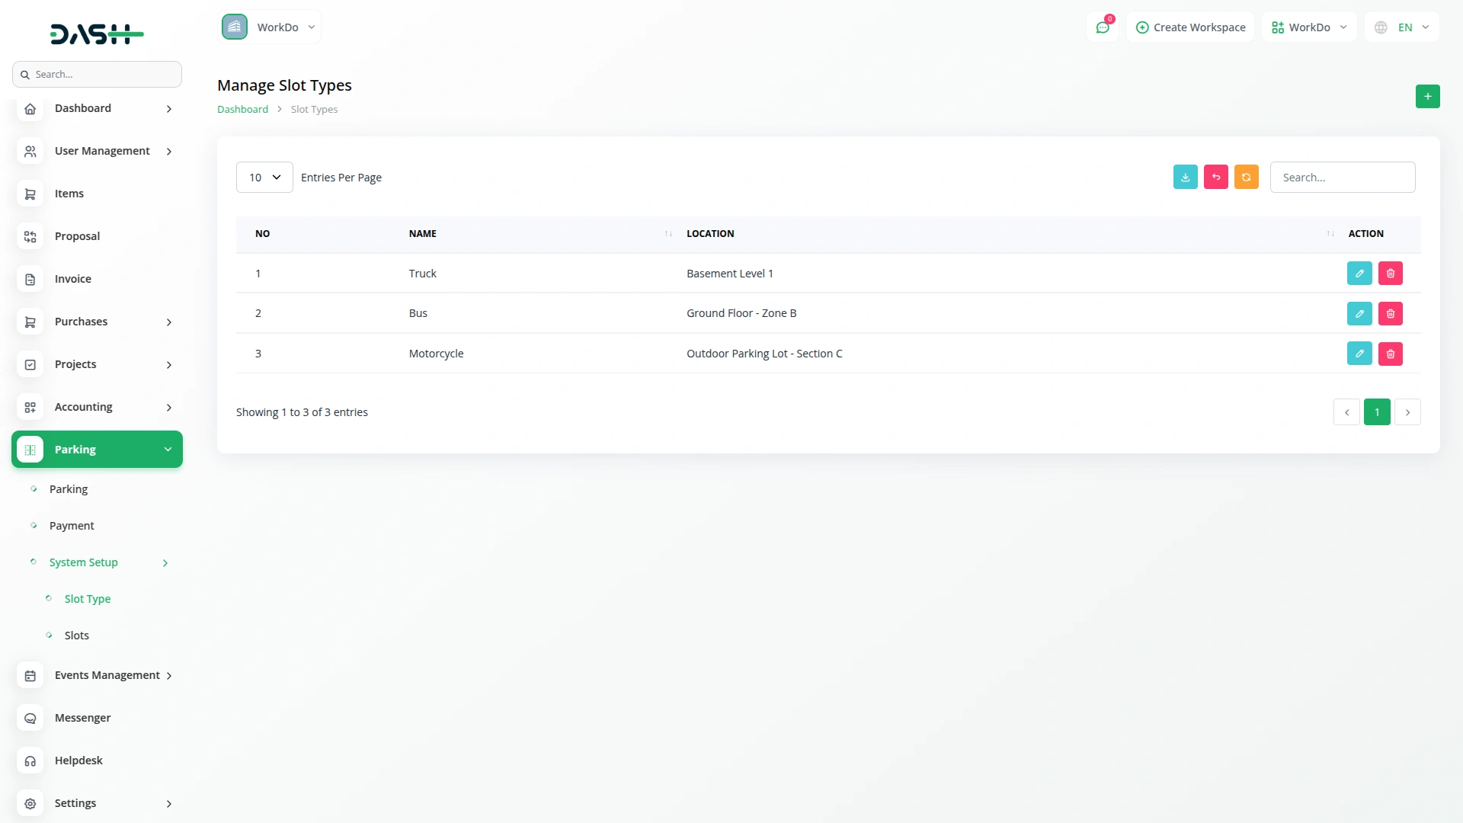This screenshot has width=1463, height=823.
Task: Open entries per page dropdown
Action: (x=264, y=178)
